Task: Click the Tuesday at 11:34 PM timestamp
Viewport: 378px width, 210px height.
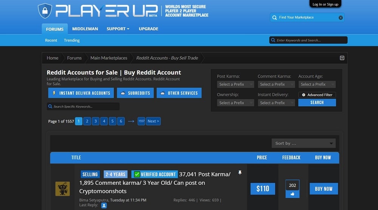Action: (128, 200)
